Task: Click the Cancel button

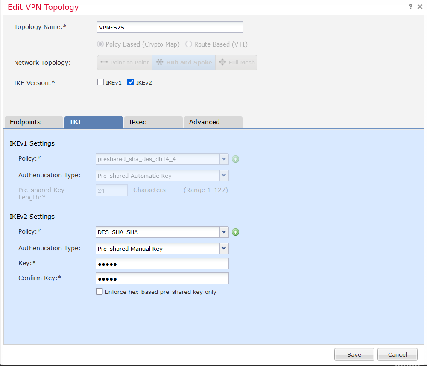Action: (x=398, y=354)
